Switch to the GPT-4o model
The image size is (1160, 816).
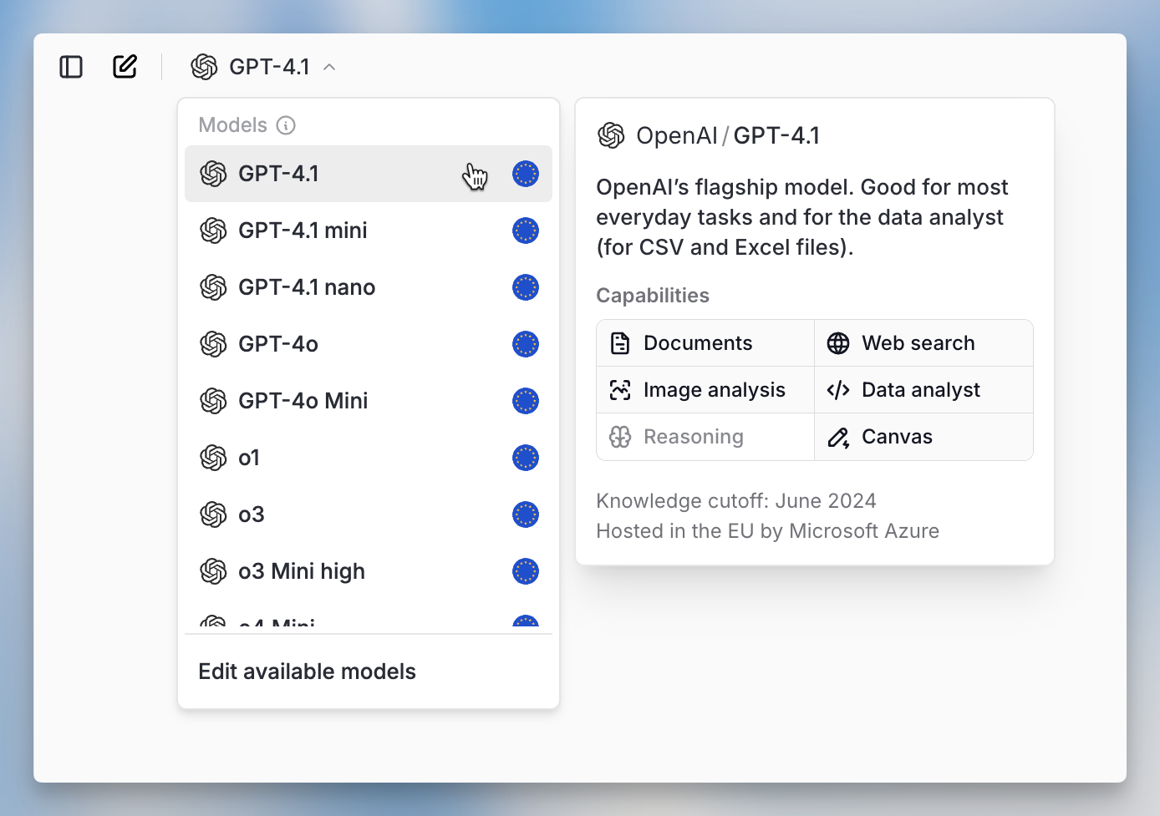(x=369, y=344)
